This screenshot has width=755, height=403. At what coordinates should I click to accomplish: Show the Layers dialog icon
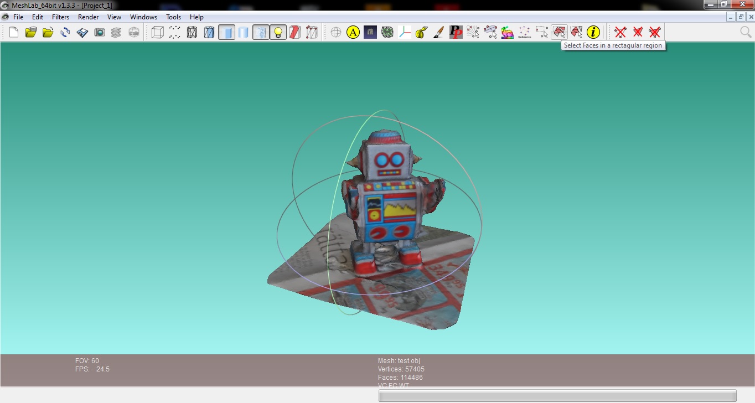click(116, 33)
